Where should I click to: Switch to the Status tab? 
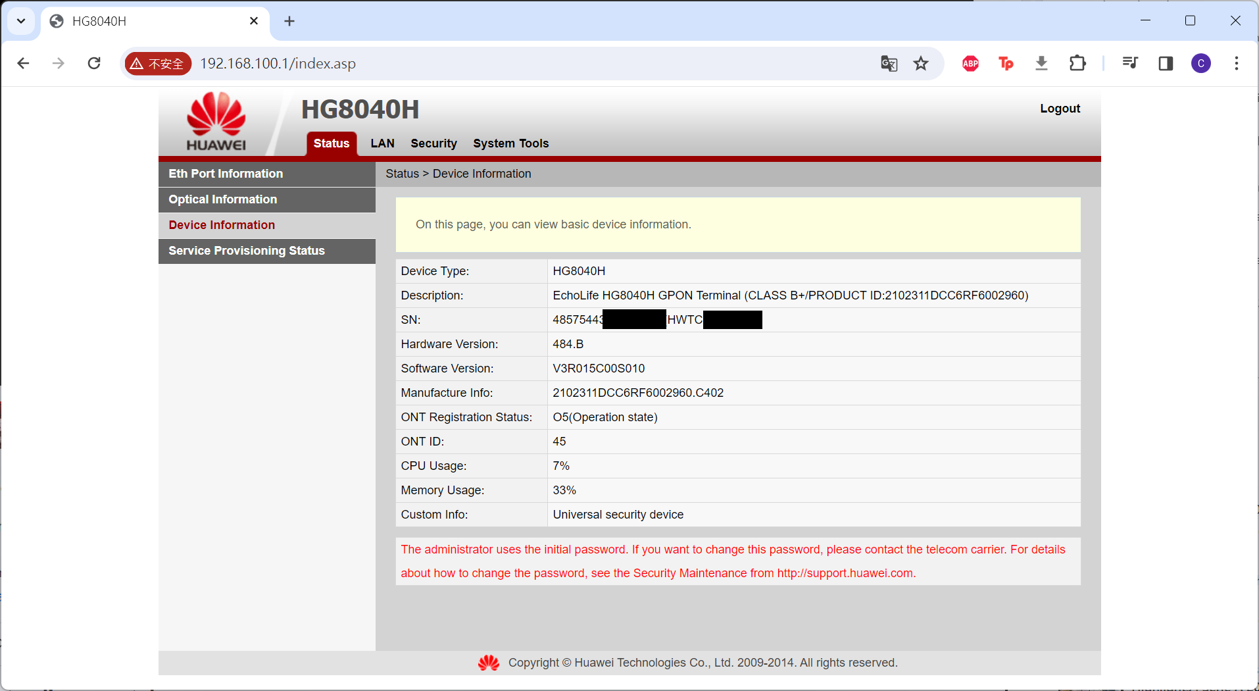coord(332,143)
